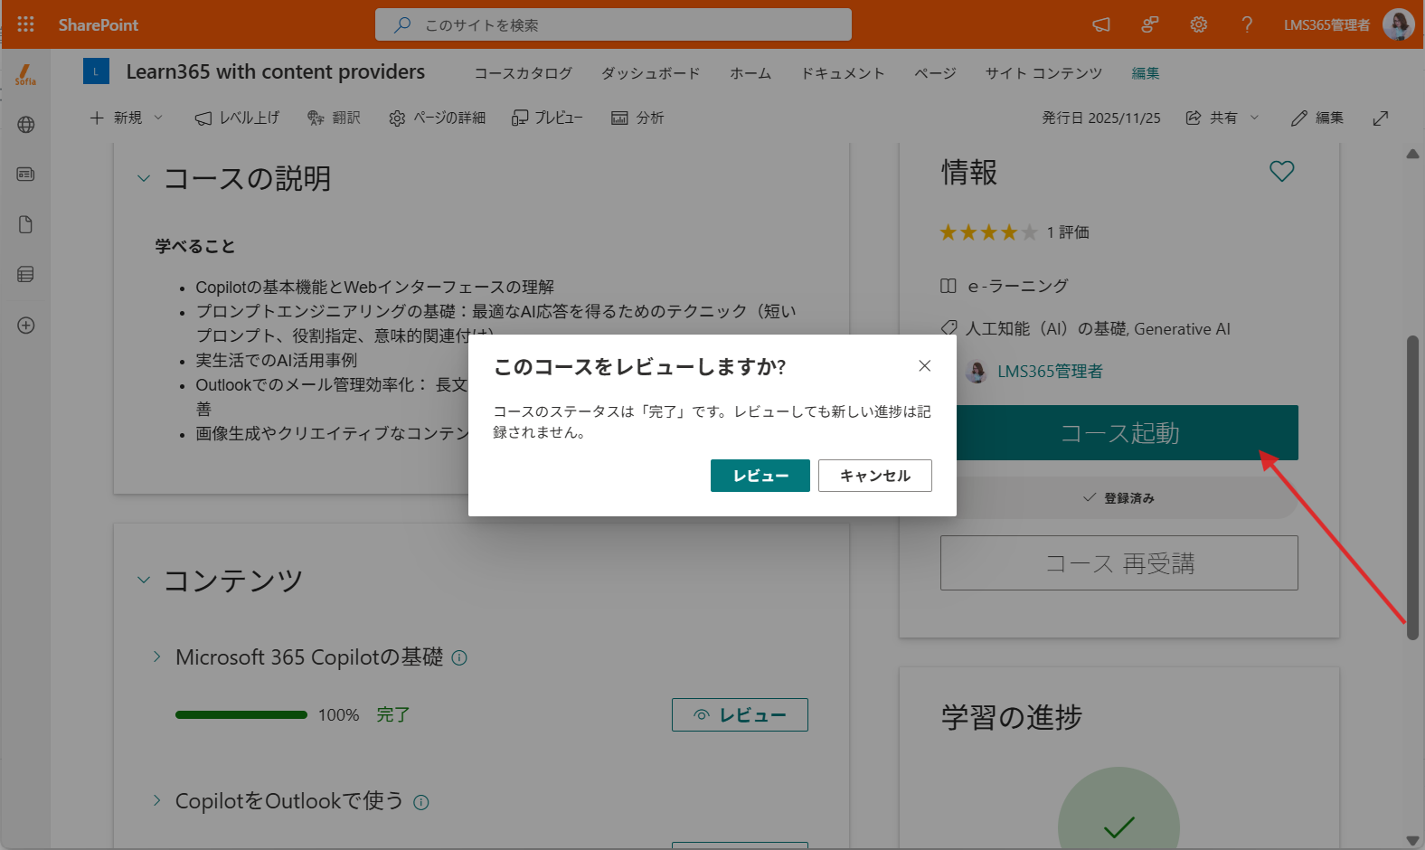Open the SharePoint app launcher grid
This screenshot has height=850, width=1425.
coord(25,24)
